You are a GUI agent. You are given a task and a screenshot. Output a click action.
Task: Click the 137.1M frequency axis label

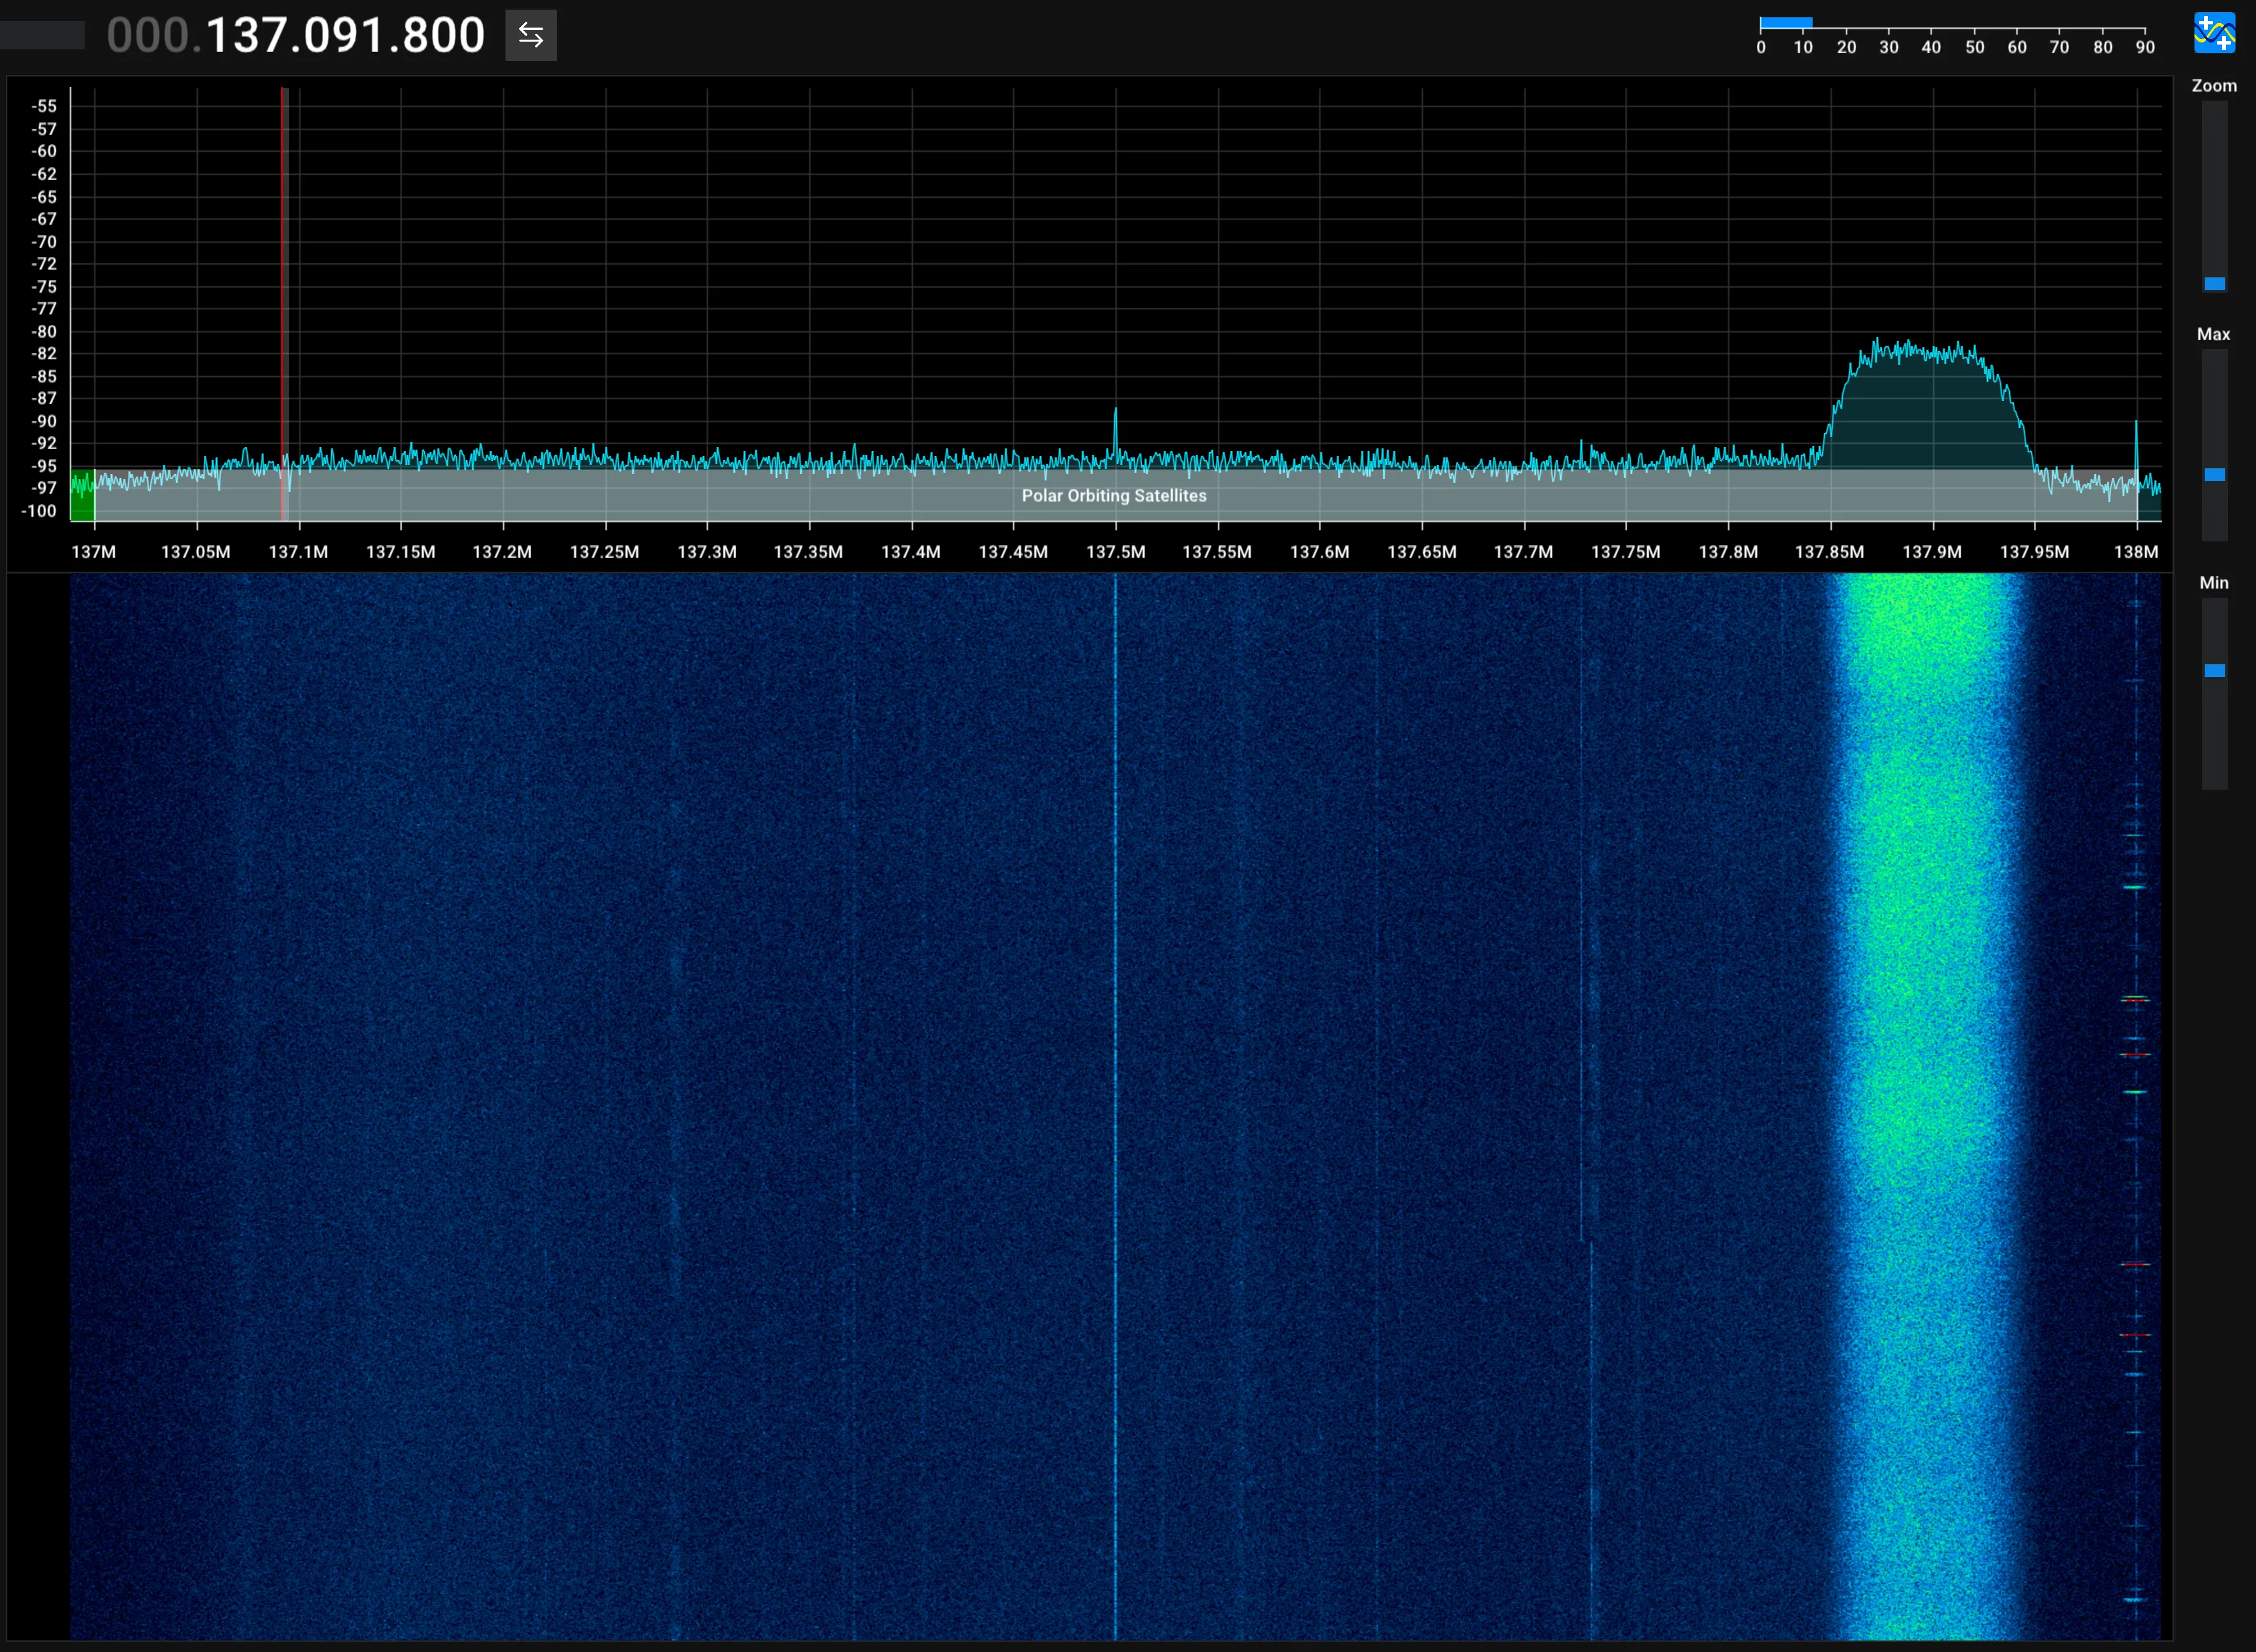(x=298, y=552)
